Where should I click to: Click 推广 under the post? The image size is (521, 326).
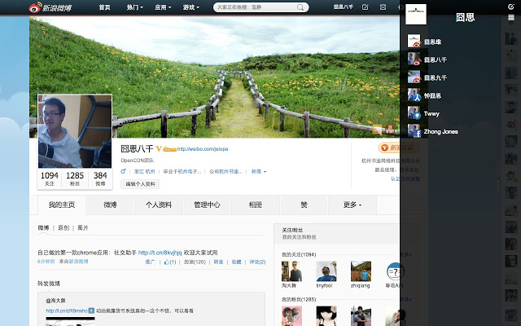coord(150,262)
